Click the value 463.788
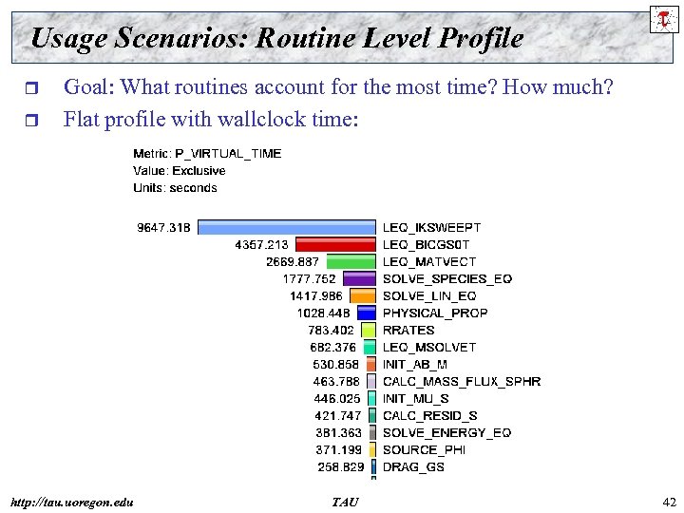The height and width of the screenshot is (513, 684). [336, 382]
